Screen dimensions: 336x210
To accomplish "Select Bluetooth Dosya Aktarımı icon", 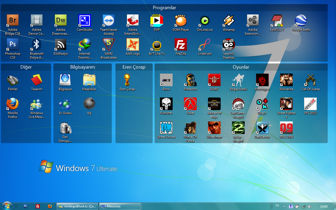I will pyautogui.click(x=37, y=44).
